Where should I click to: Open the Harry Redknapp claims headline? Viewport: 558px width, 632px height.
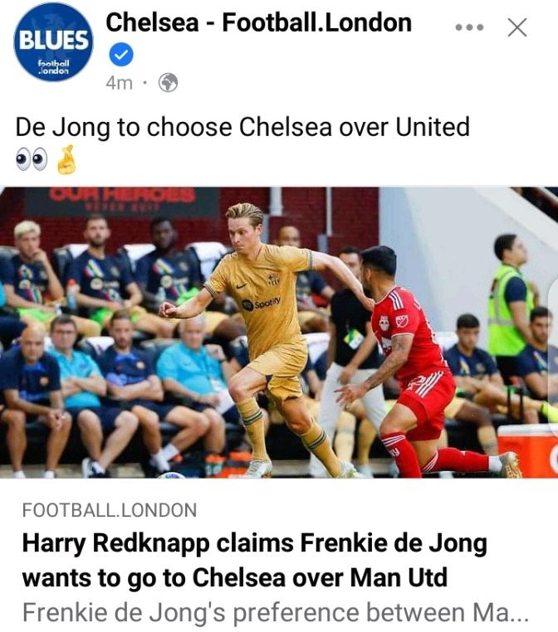[x=255, y=560]
